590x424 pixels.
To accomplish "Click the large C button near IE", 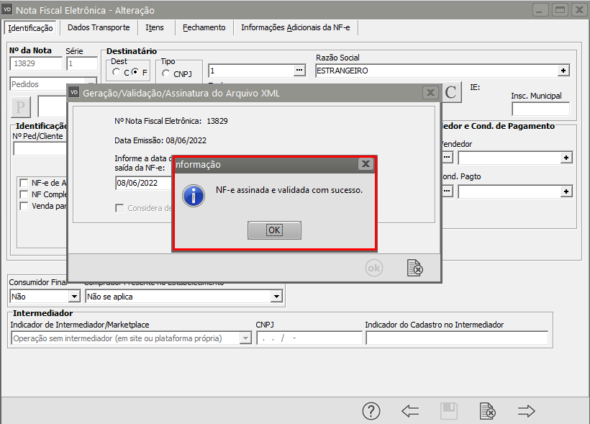I will click(x=451, y=92).
